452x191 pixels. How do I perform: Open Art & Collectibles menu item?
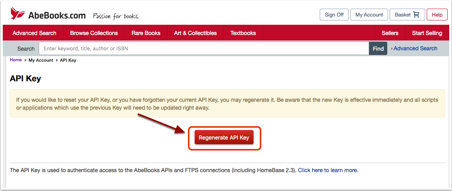coord(195,33)
